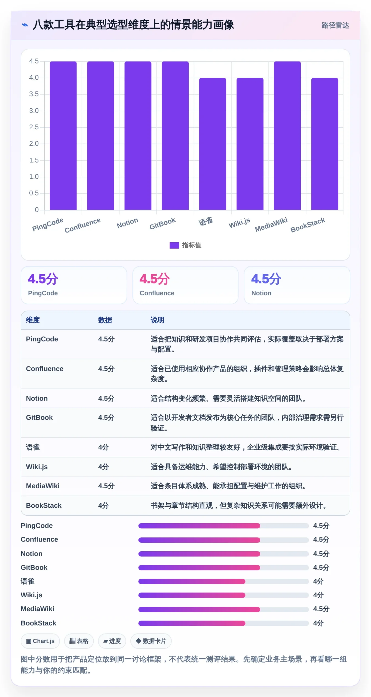Select the PingCode bar in the chart
371x697 pixels.
63,136
